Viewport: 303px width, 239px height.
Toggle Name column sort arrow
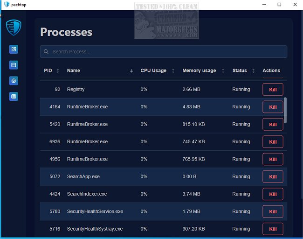click(131, 71)
